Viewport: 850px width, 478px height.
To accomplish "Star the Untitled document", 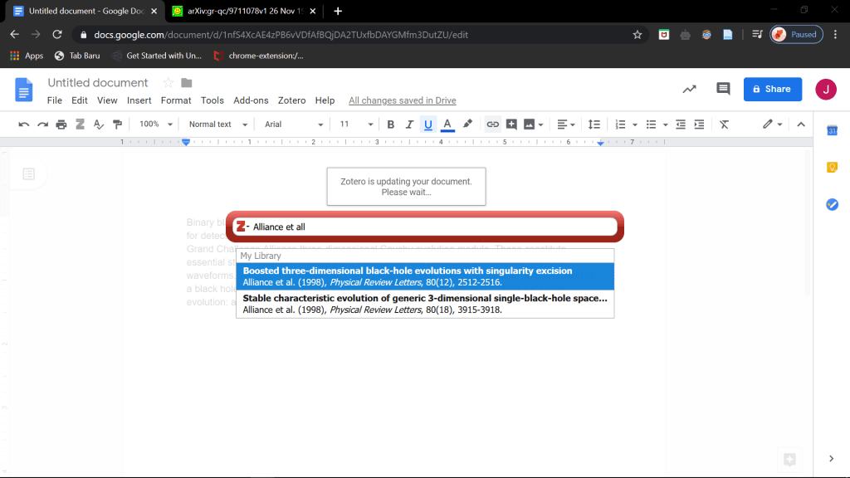I will pyautogui.click(x=168, y=83).
